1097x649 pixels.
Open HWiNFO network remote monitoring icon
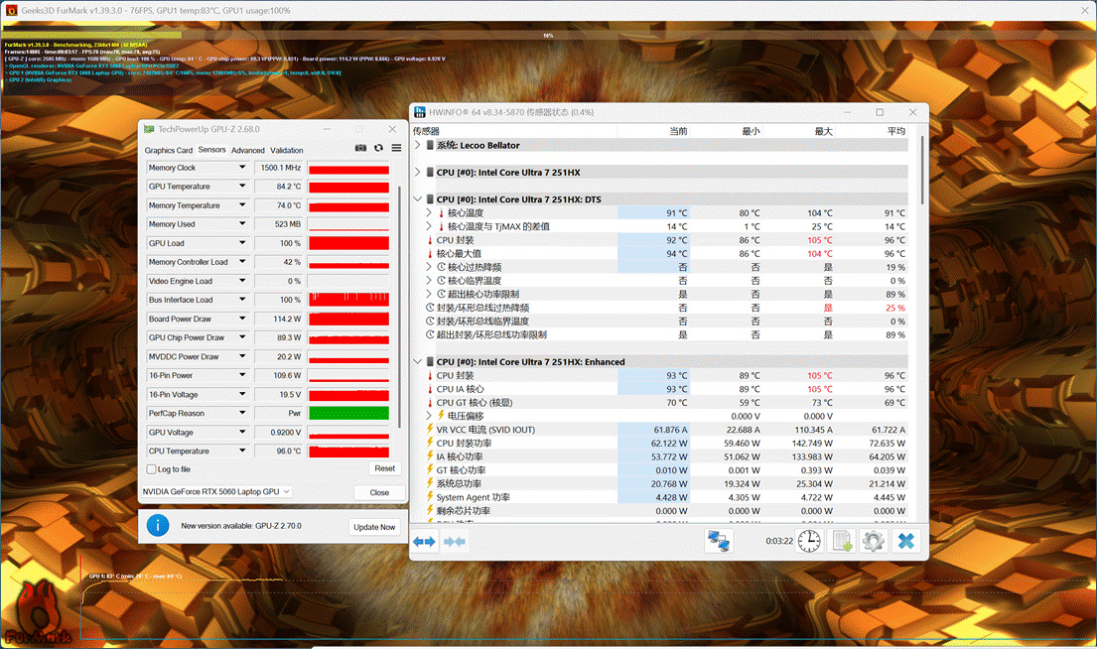pos(719,541)
